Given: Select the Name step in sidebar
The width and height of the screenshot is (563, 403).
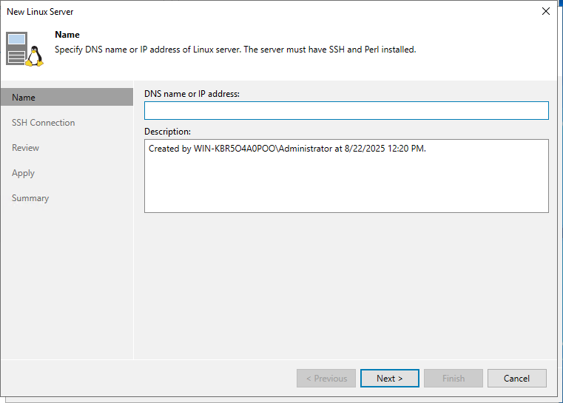Looking at the screenshot, I should pos(24,98).
